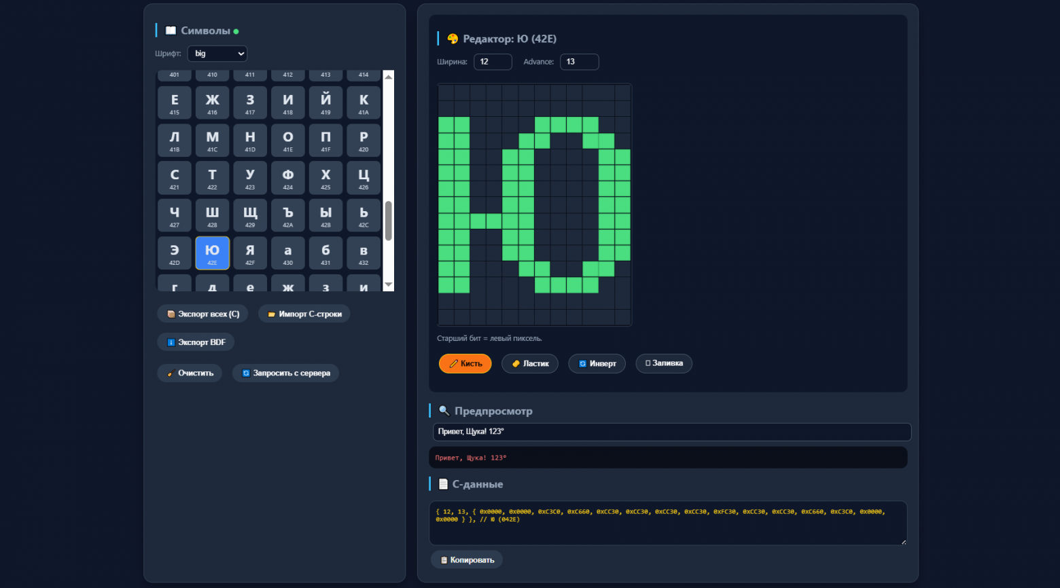
Task: Select glyph К 41A
Action: (x=364, y=103)
